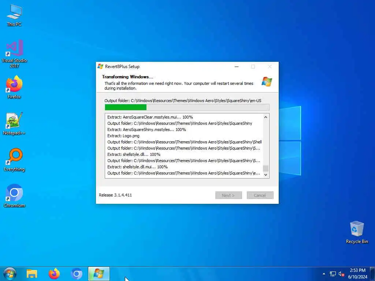Open Firefox desktop shortcut
The width and height of the screenshot is (375, 281).
coord(14,87)
